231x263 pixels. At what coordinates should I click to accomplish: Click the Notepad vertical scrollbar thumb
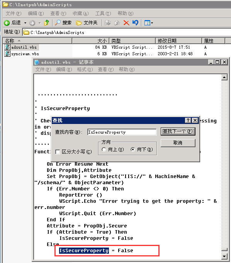coord(224,249)
